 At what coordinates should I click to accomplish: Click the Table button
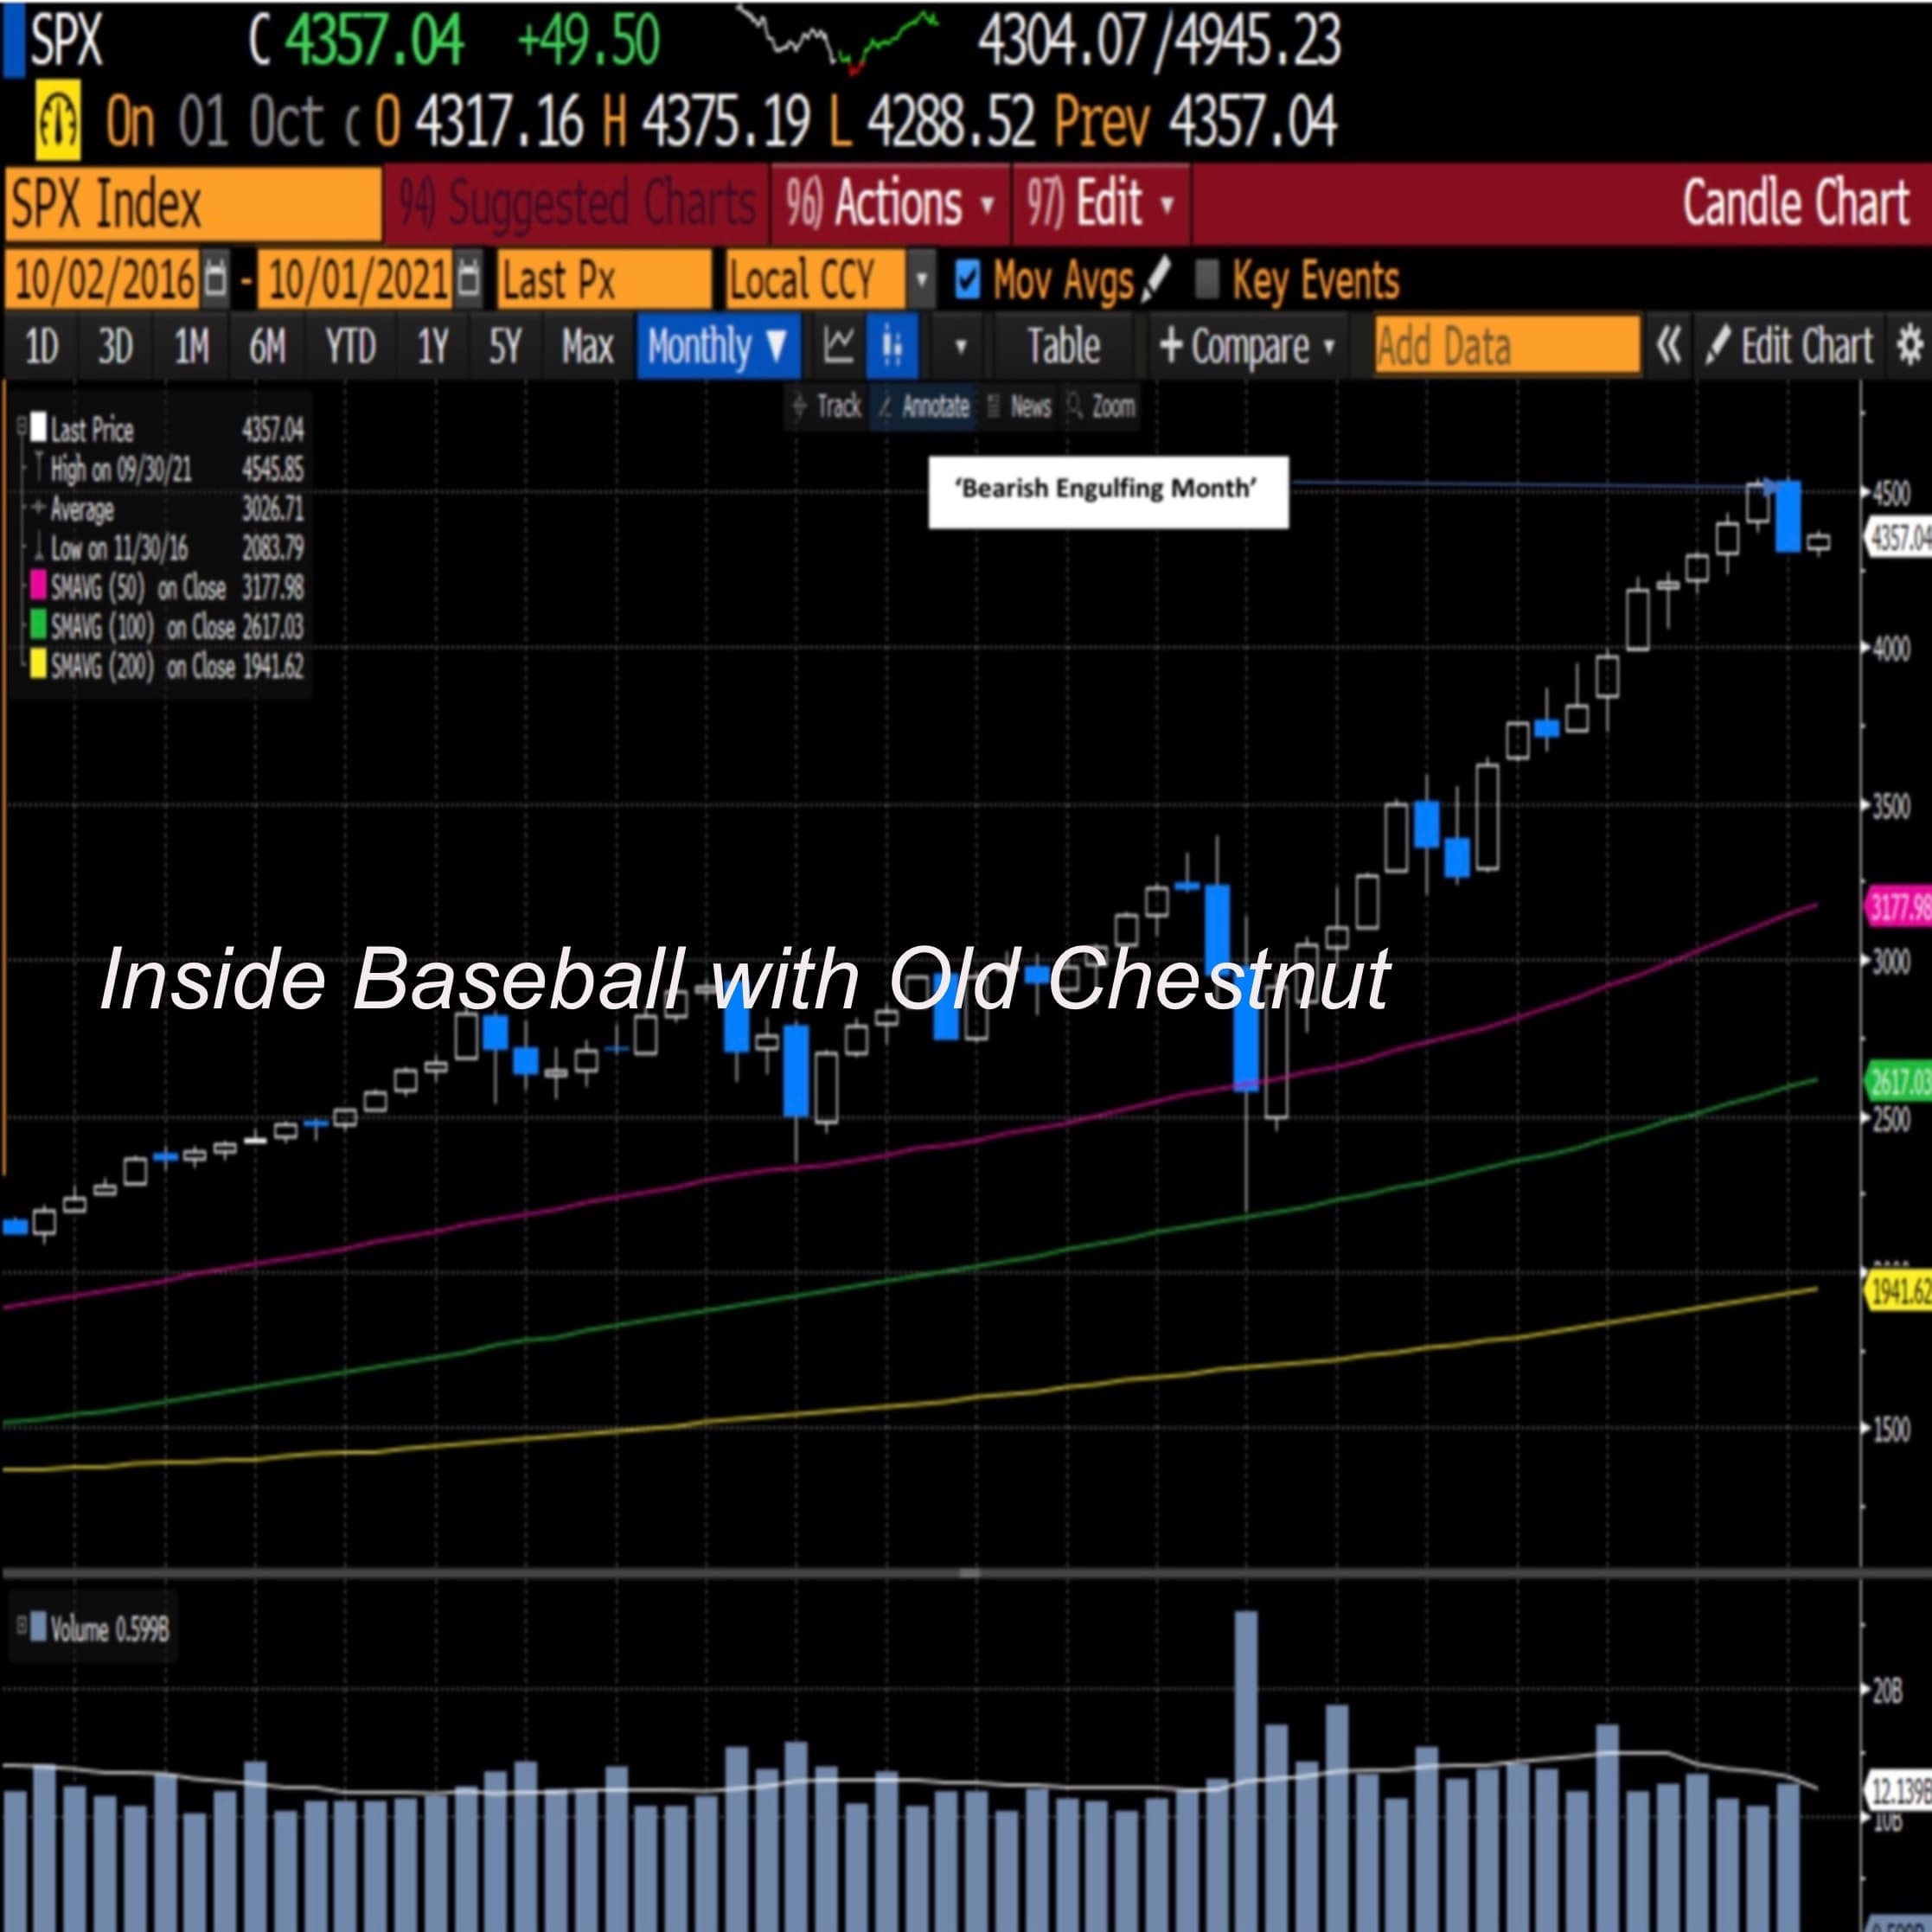click(1063, 346)
